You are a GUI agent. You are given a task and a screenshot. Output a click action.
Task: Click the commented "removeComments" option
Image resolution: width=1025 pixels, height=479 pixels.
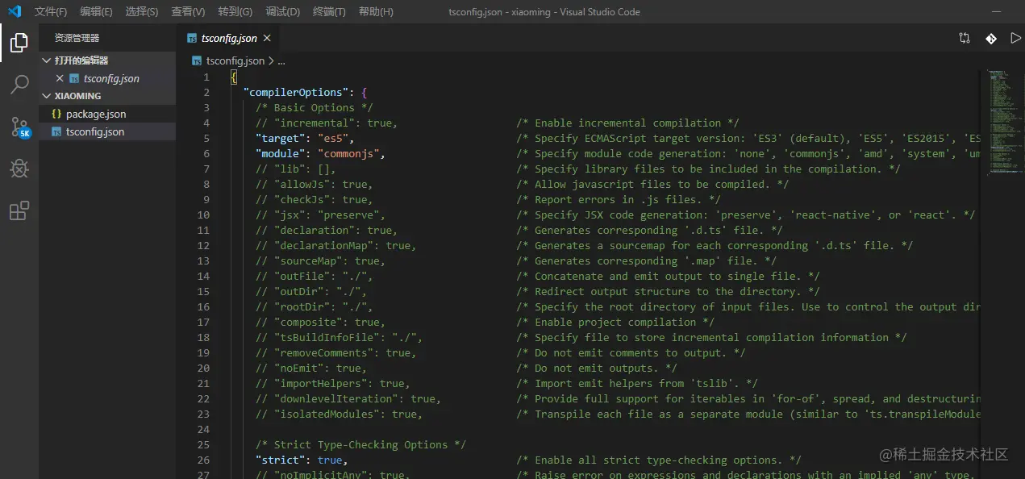click(336, 352)
